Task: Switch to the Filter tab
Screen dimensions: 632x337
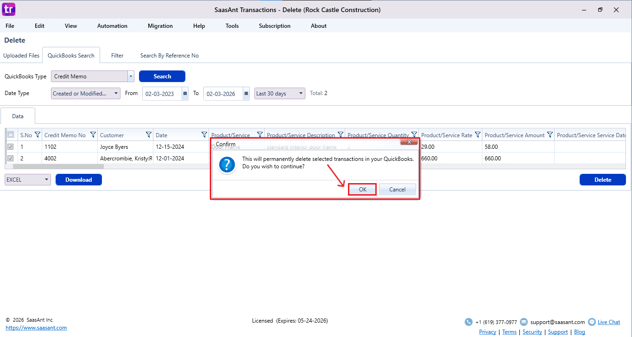Action: click(117, 56)
